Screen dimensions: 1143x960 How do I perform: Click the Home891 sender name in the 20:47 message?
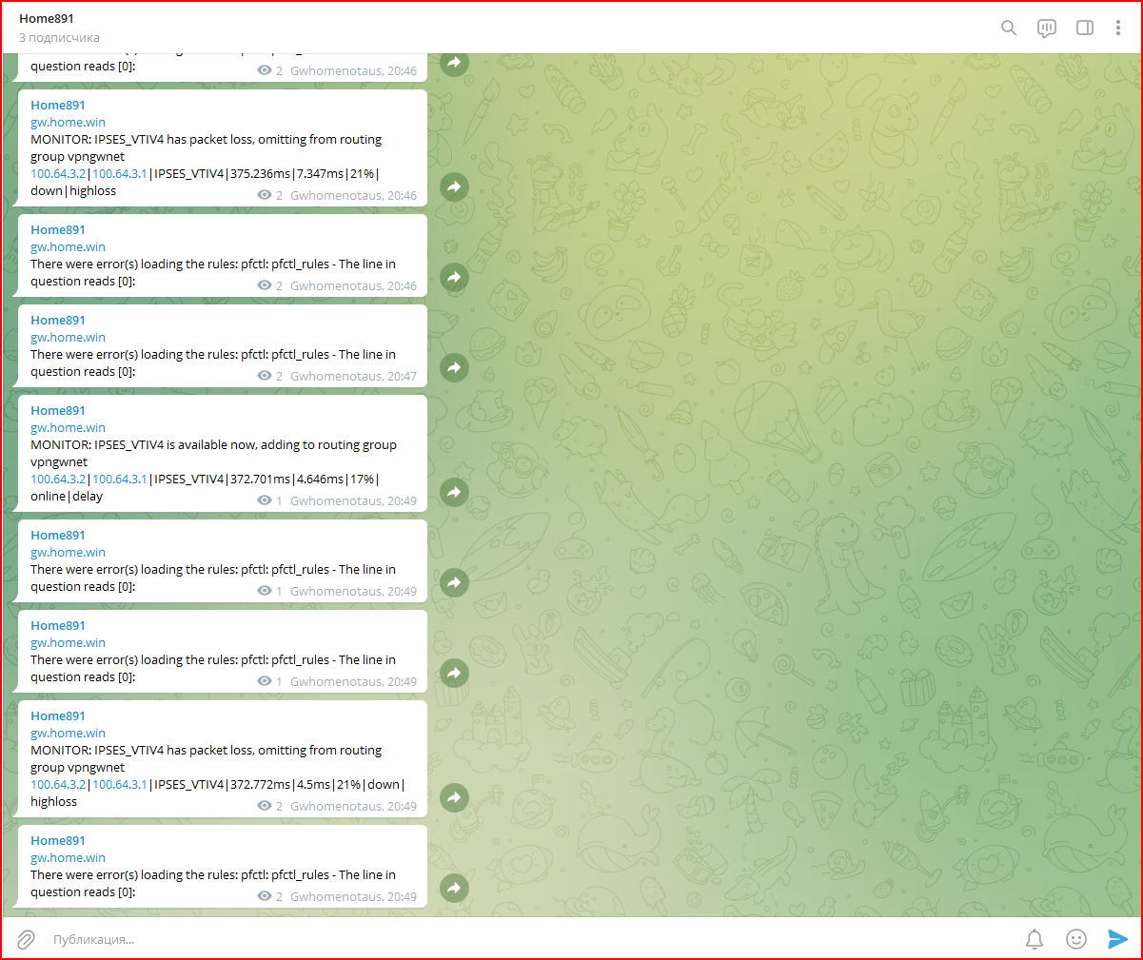(x=58, y=321)
